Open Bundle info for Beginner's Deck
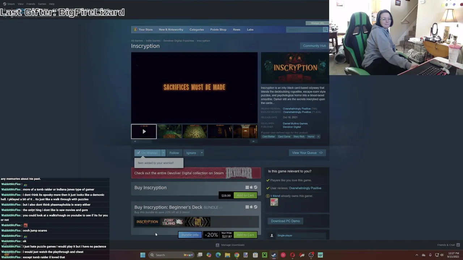This screenshot has width=463, height=260. [190, 235]
